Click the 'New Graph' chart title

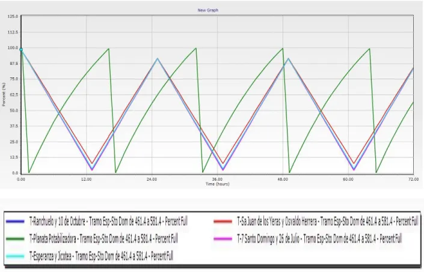[x=207, y=10]
